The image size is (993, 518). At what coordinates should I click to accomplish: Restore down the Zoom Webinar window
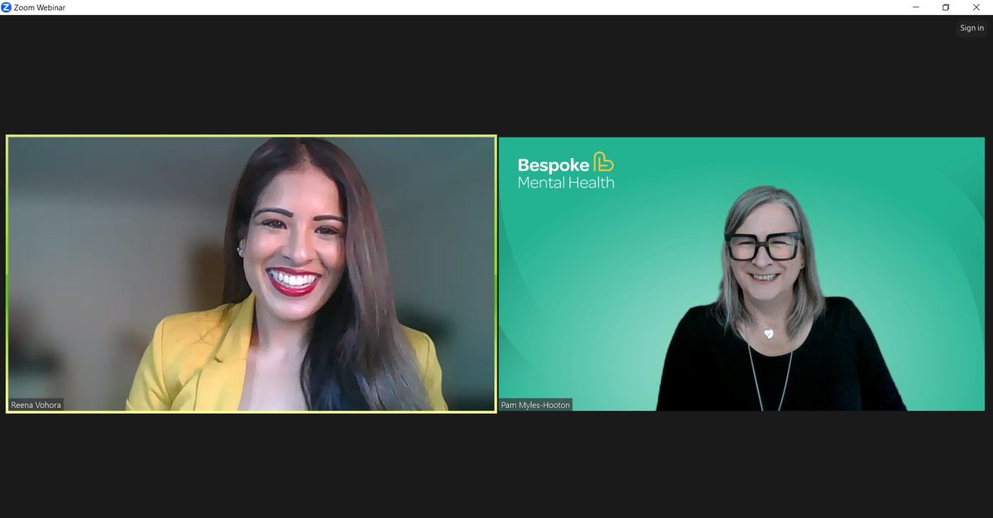tap(946, 7)
